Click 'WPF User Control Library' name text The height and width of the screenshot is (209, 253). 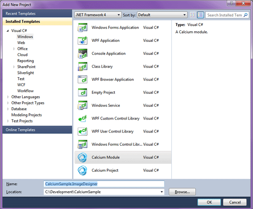pos(113,131)
